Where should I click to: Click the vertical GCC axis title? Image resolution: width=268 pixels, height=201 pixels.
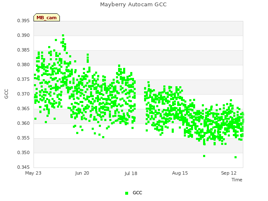pos(6,94)
